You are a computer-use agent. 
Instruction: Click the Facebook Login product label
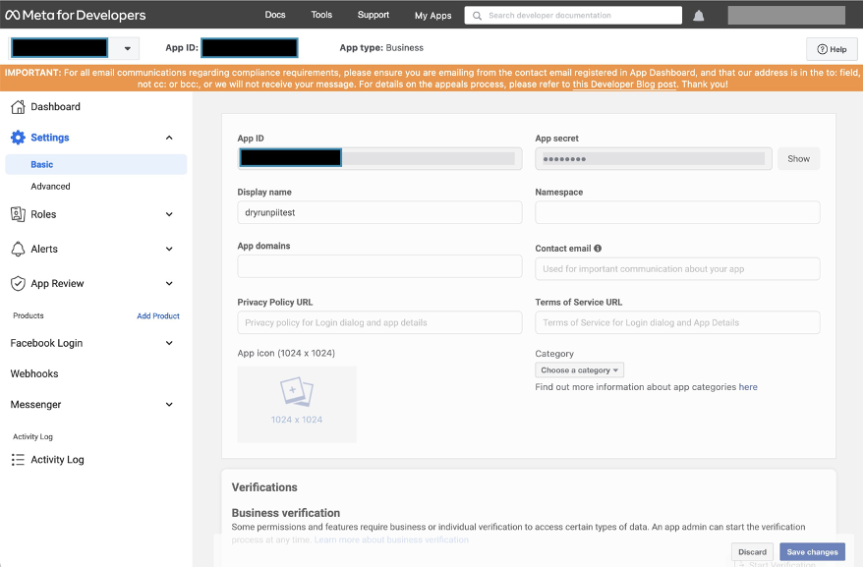pos(46,343)
